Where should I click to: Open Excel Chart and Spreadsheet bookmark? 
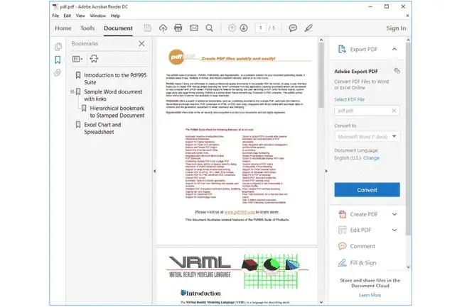tap(102, 128)
